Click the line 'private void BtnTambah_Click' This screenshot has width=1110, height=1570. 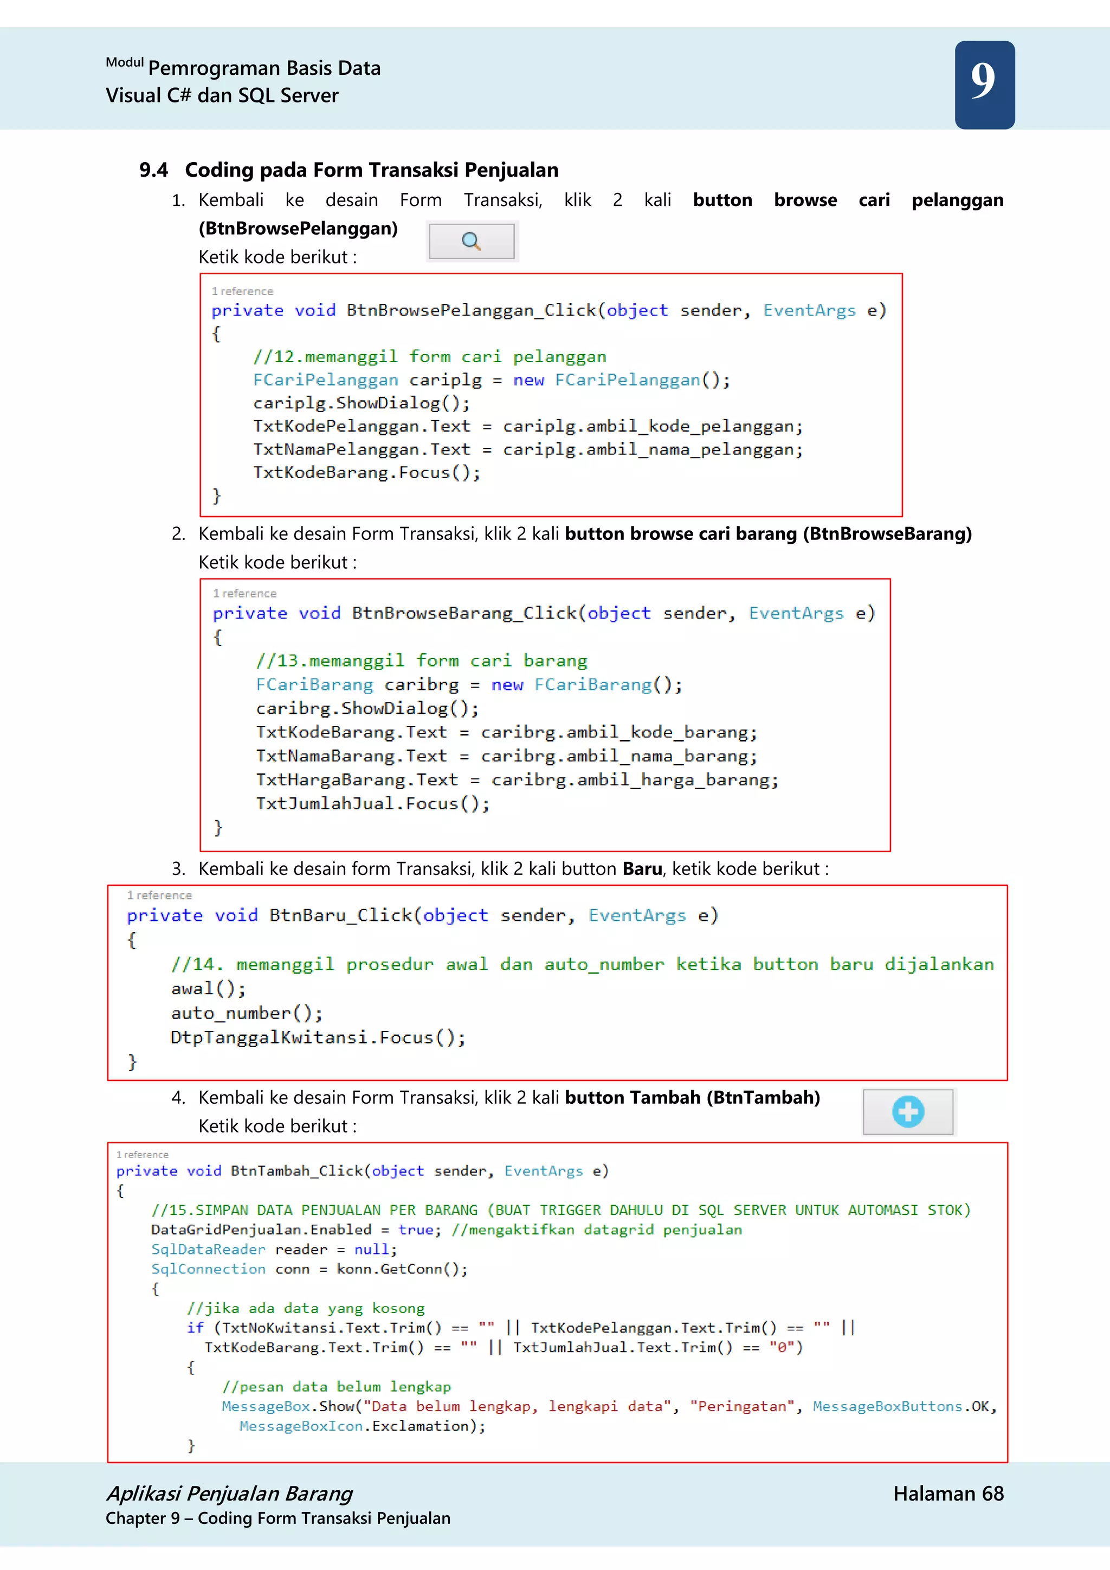(x=362, y=1170)
